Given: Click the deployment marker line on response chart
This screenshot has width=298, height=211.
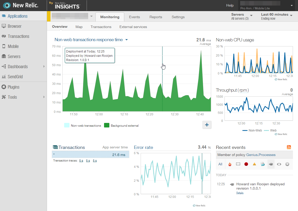Looking at the screenshot, I should pyautogui.click(x=162, y=79).
